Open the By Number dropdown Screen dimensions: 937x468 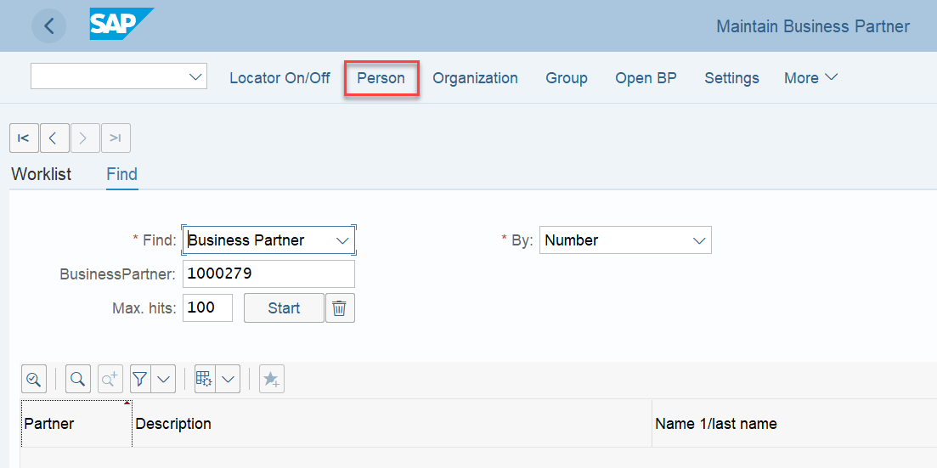click(x=698, y=240)
